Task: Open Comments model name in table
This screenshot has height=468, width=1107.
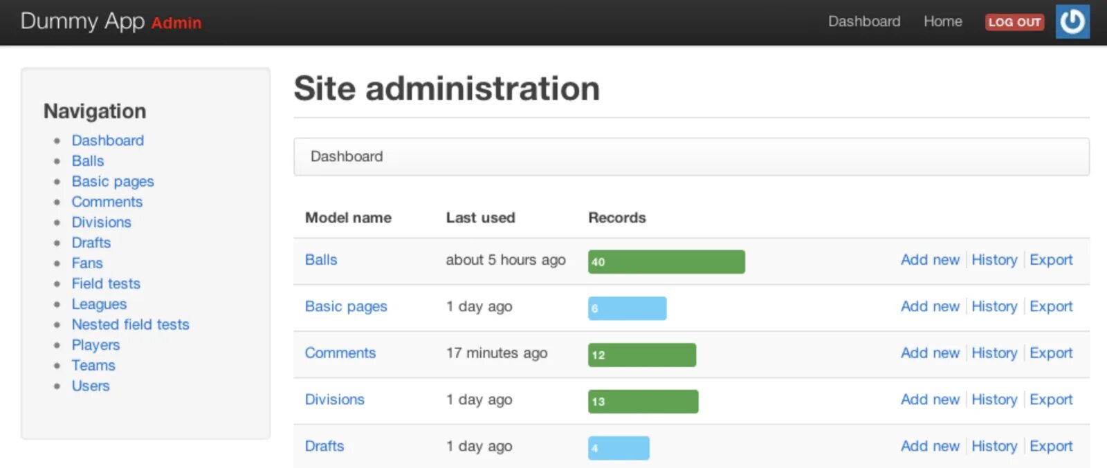Action: point(340,353)
